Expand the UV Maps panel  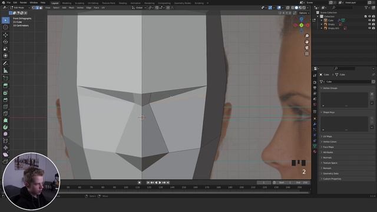[328, 137]
